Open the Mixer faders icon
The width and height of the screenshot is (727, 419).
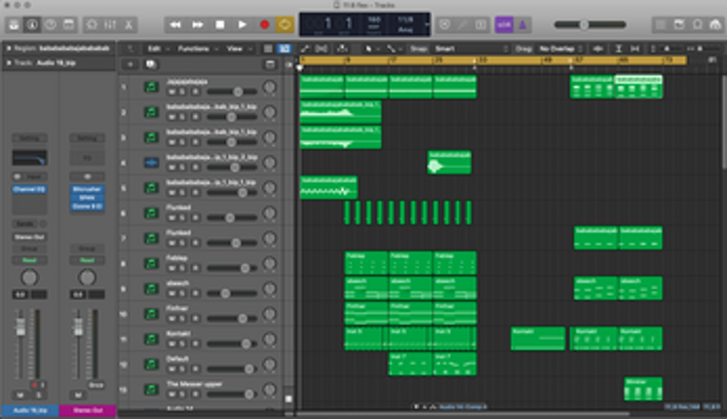(x=110, y=24)
